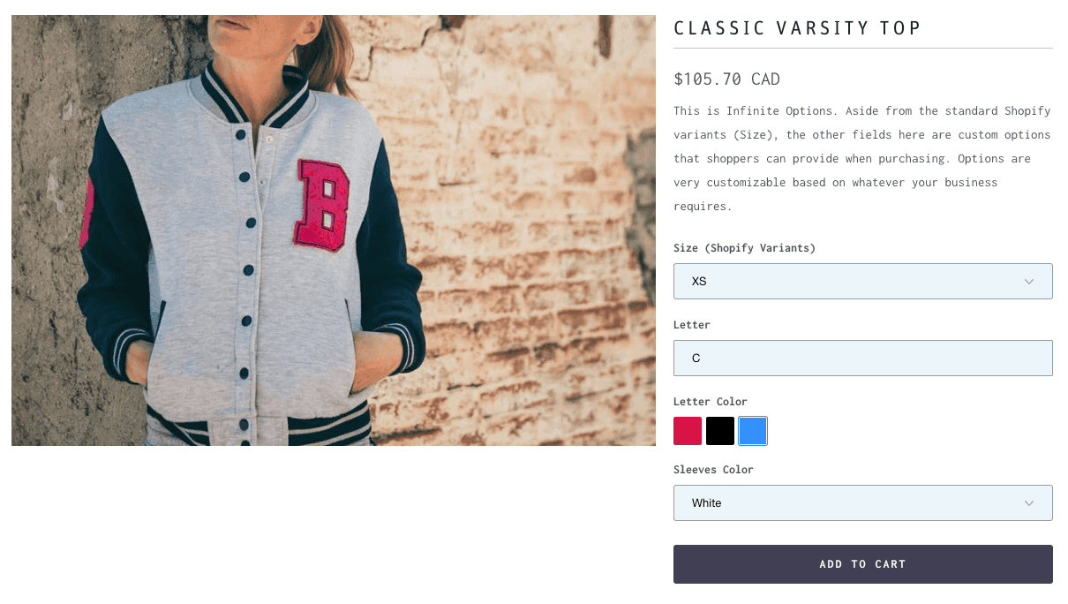Click the Classic Varsity Top product title
Viewport: 1068px width, 604px height.
coord(797,28)
